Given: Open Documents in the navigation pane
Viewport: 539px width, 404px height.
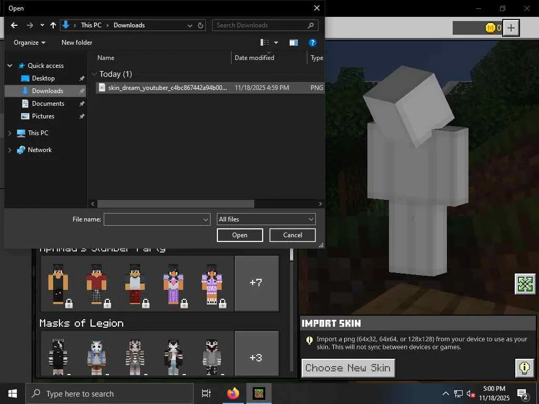Looking at the screenshot, I should (x=48, y=104).
